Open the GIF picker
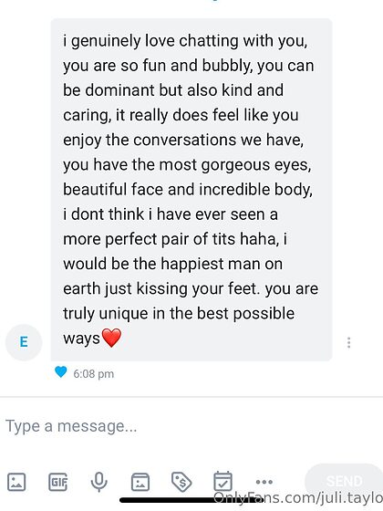Image resolution: width=383 pixels, height=511 pixels. pos(58,482)
